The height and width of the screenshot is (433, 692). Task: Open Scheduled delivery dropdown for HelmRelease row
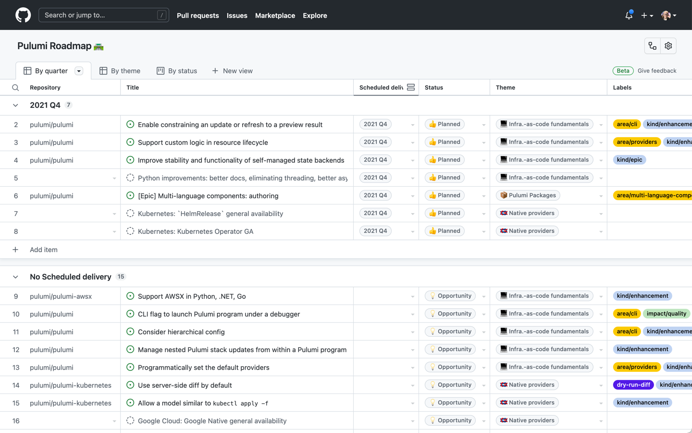click(412, 214)
